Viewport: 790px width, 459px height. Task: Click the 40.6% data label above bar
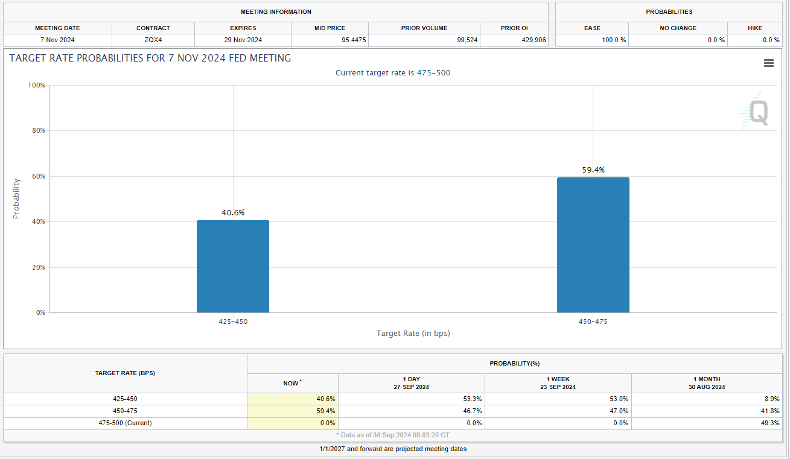point(232,212)
